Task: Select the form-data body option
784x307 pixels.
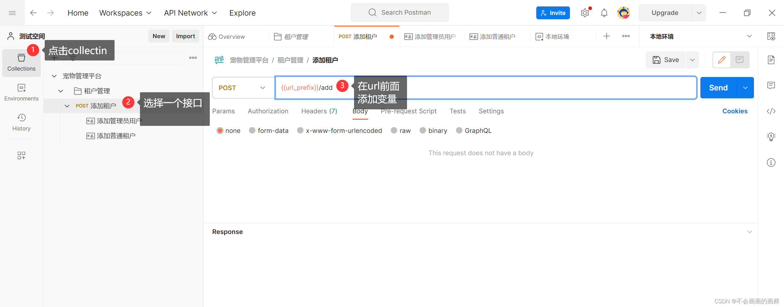Action: pyautogui.click(x=269, y=130)
